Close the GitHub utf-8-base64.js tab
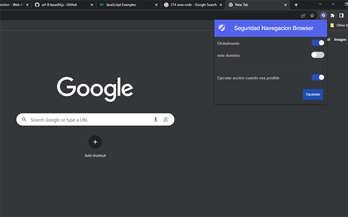The image size is (348, 217). click(x=92, y=5)
